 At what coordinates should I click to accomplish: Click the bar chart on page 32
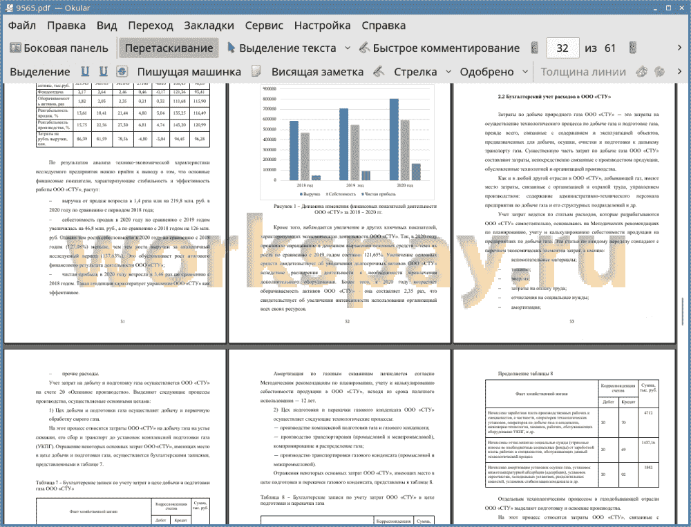[x=347, y=142]
